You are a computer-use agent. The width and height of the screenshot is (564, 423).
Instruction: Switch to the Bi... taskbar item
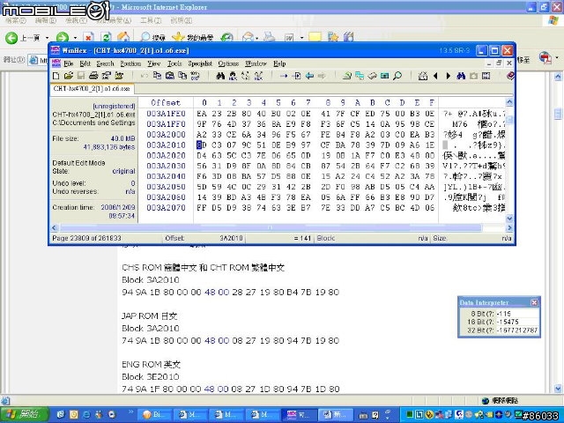tap(153, 415)
